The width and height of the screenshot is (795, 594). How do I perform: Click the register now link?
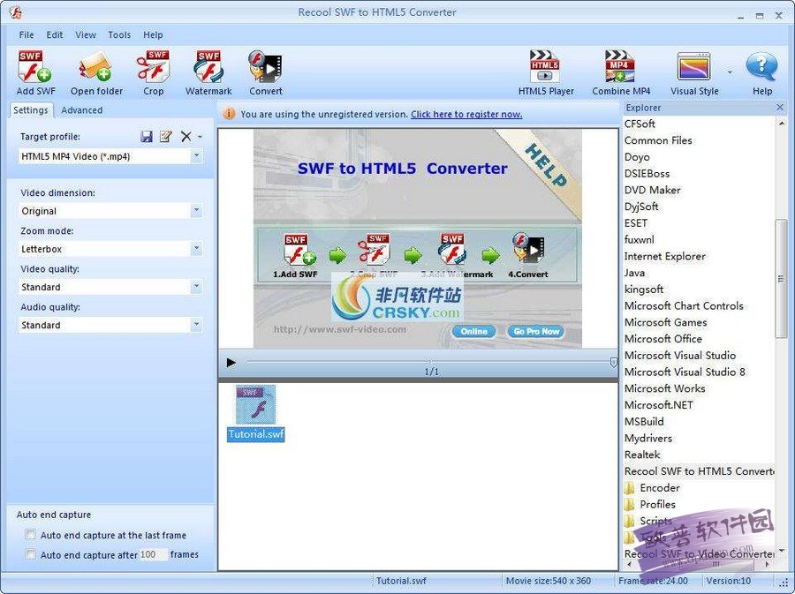click(466, 115)
